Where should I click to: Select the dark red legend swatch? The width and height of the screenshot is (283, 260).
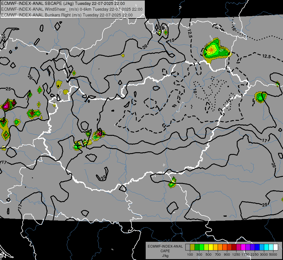point(234,247)
